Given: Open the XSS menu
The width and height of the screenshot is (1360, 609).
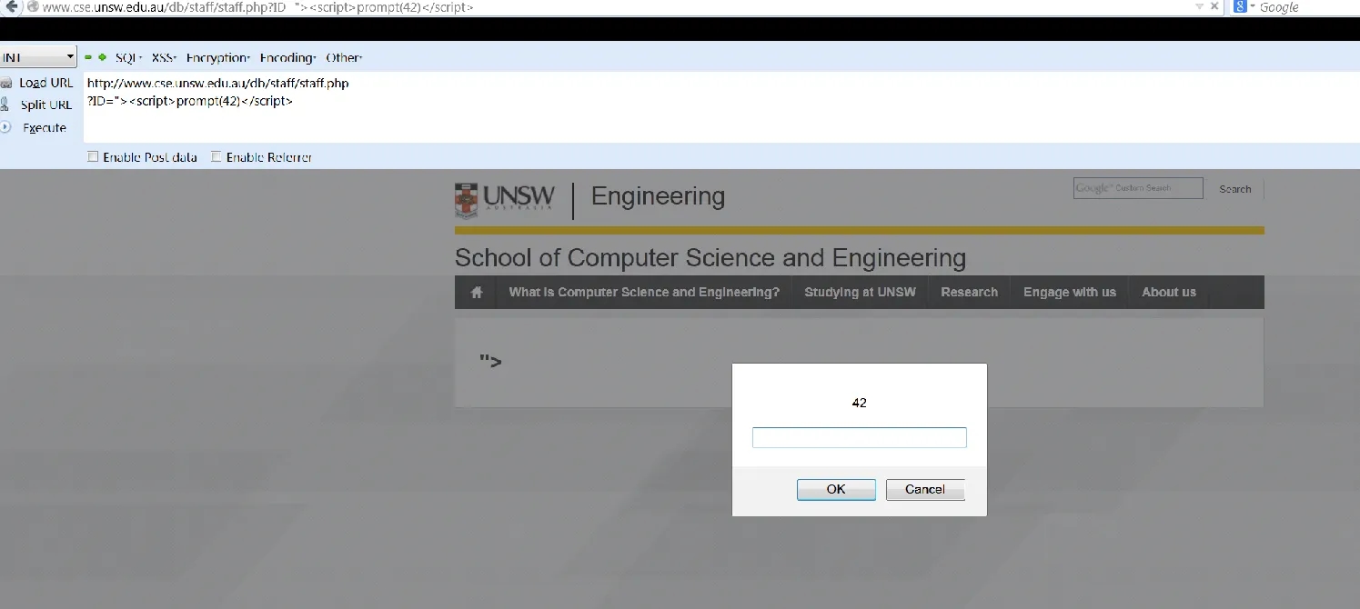Looking at the screenshot, I should click(x=164, y=57).
